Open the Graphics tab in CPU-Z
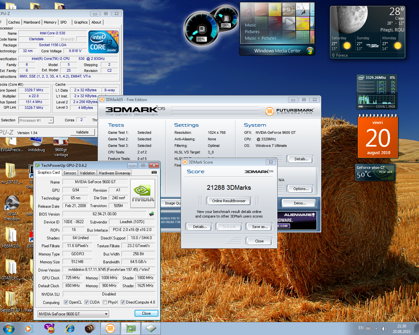 pyautogui.click(x=81, y=22)
